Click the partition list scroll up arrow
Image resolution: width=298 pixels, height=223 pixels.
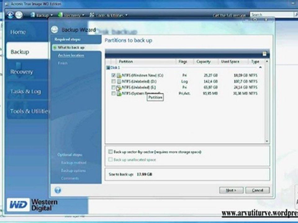(267, 61)
